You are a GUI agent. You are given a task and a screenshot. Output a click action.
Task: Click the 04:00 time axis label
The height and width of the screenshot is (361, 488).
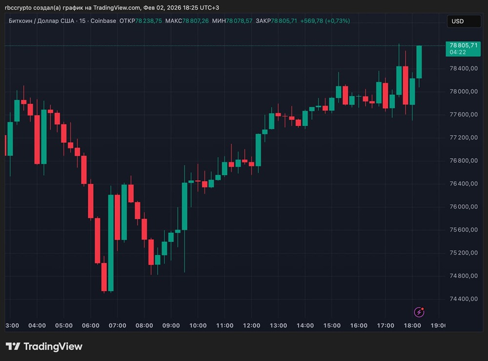37,325
